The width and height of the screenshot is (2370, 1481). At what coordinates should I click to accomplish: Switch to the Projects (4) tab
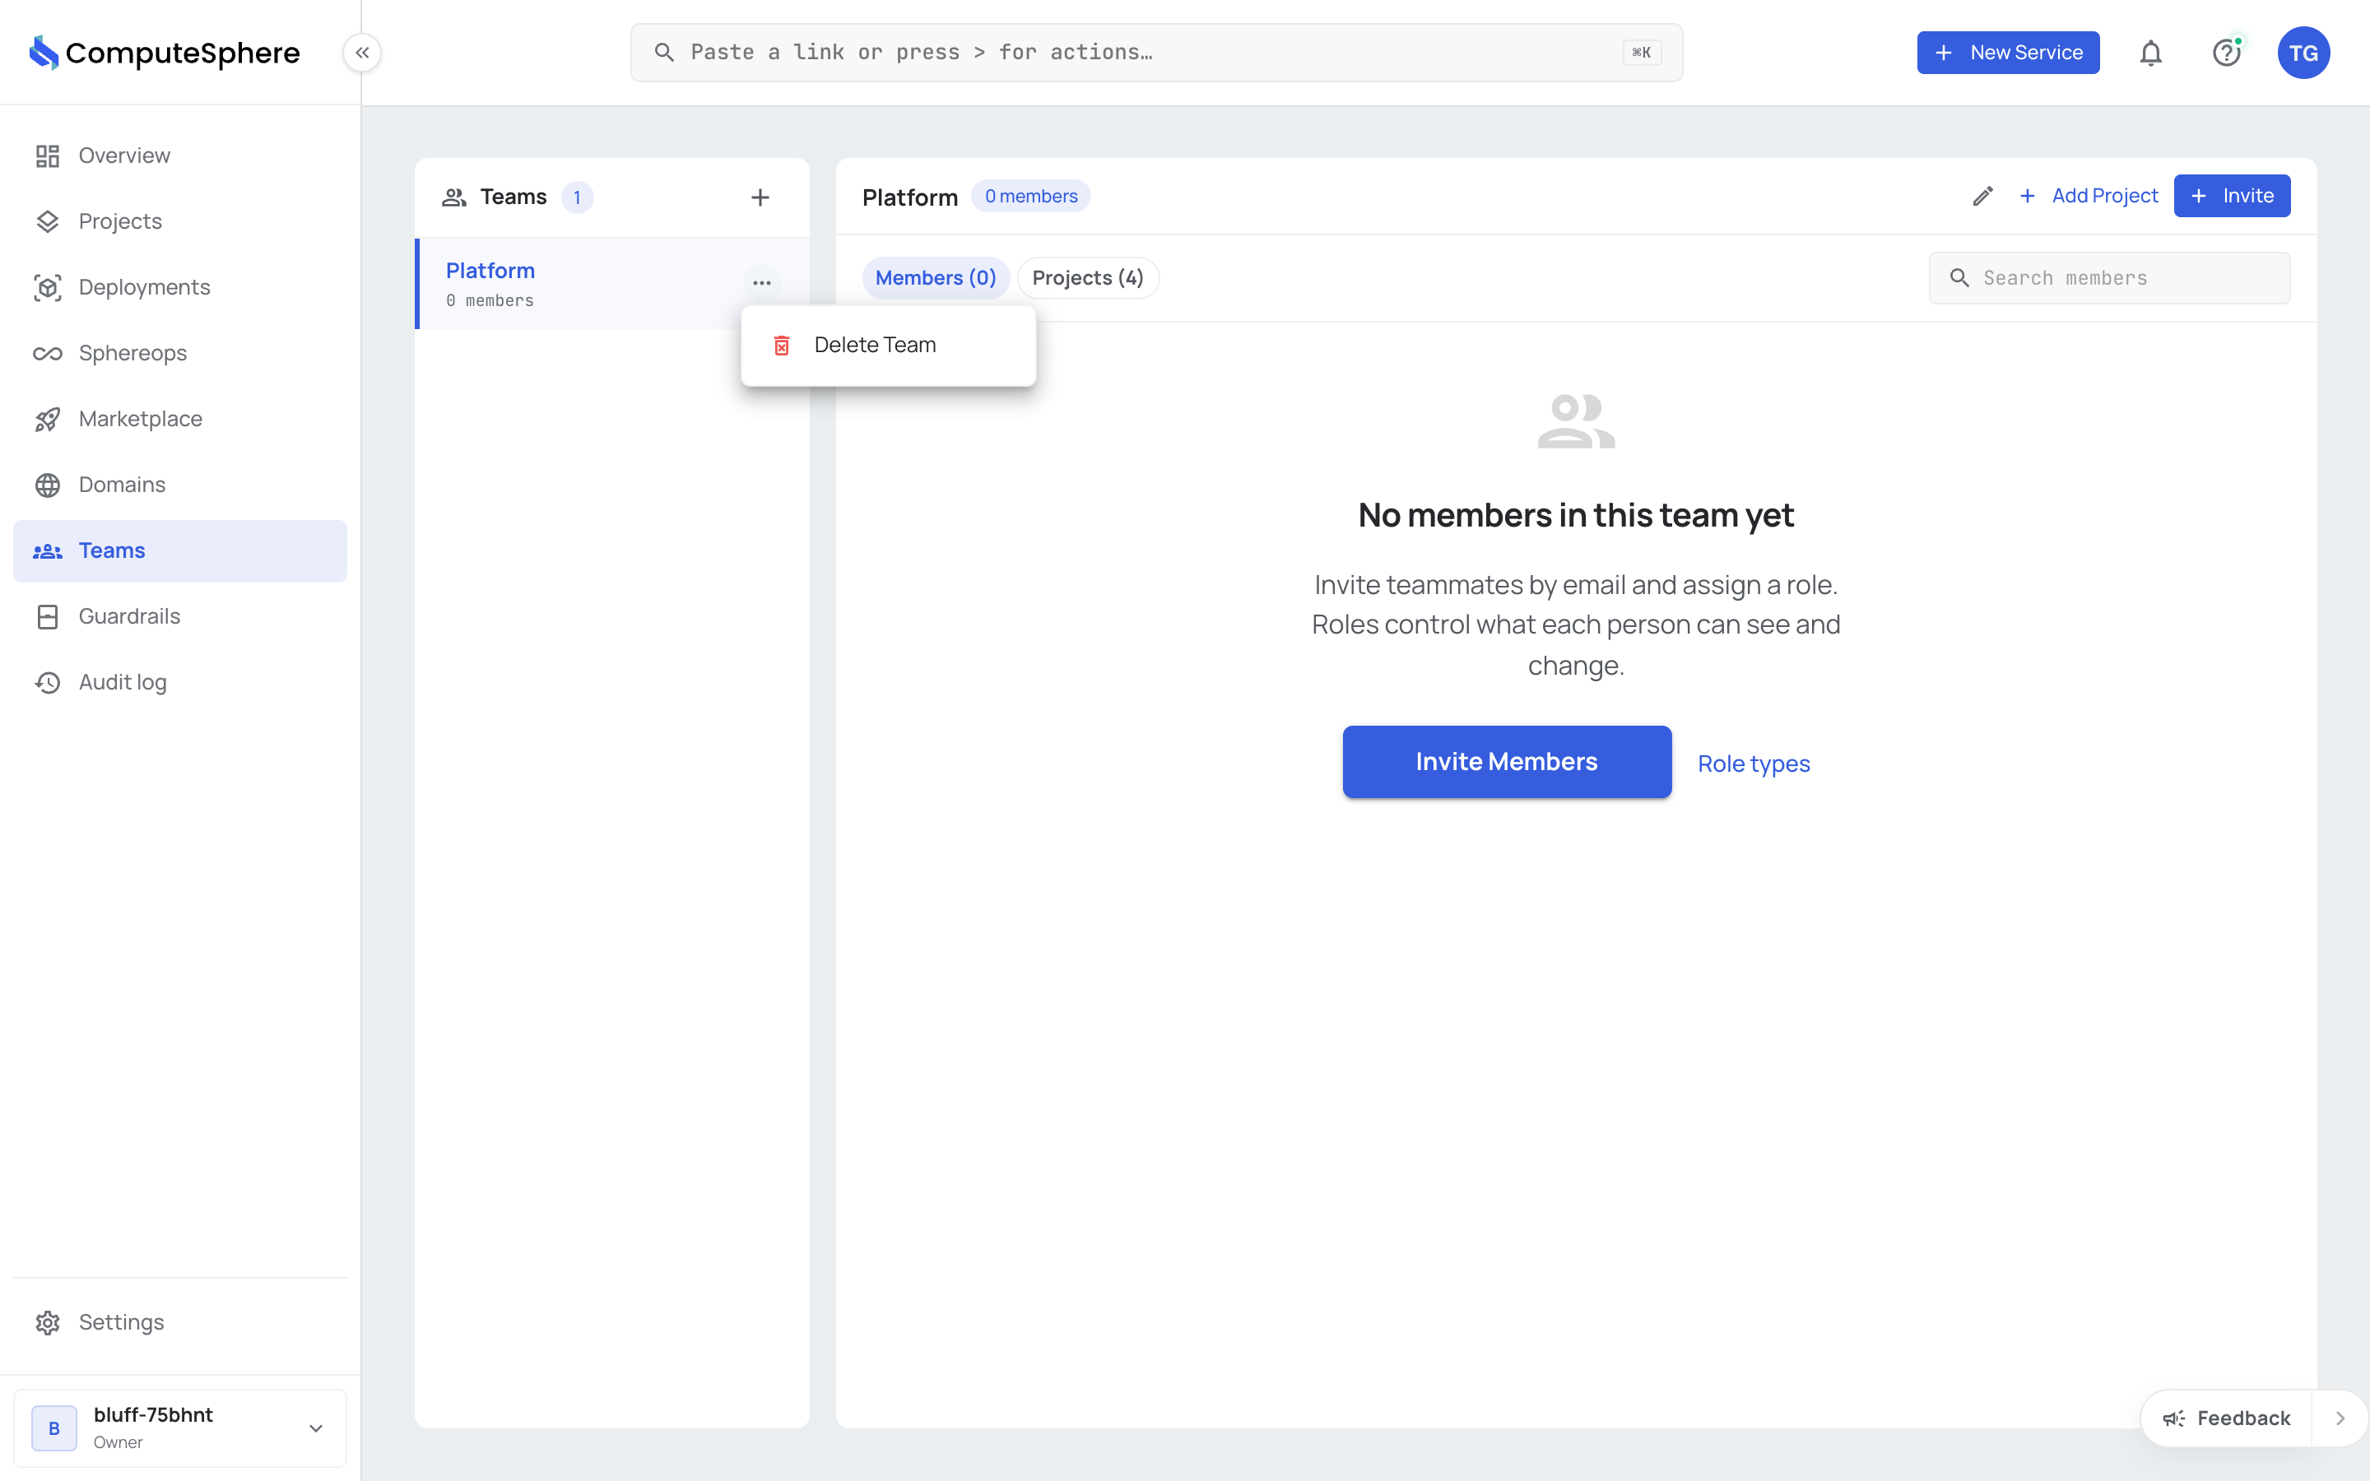click(x=1087, y=278)
